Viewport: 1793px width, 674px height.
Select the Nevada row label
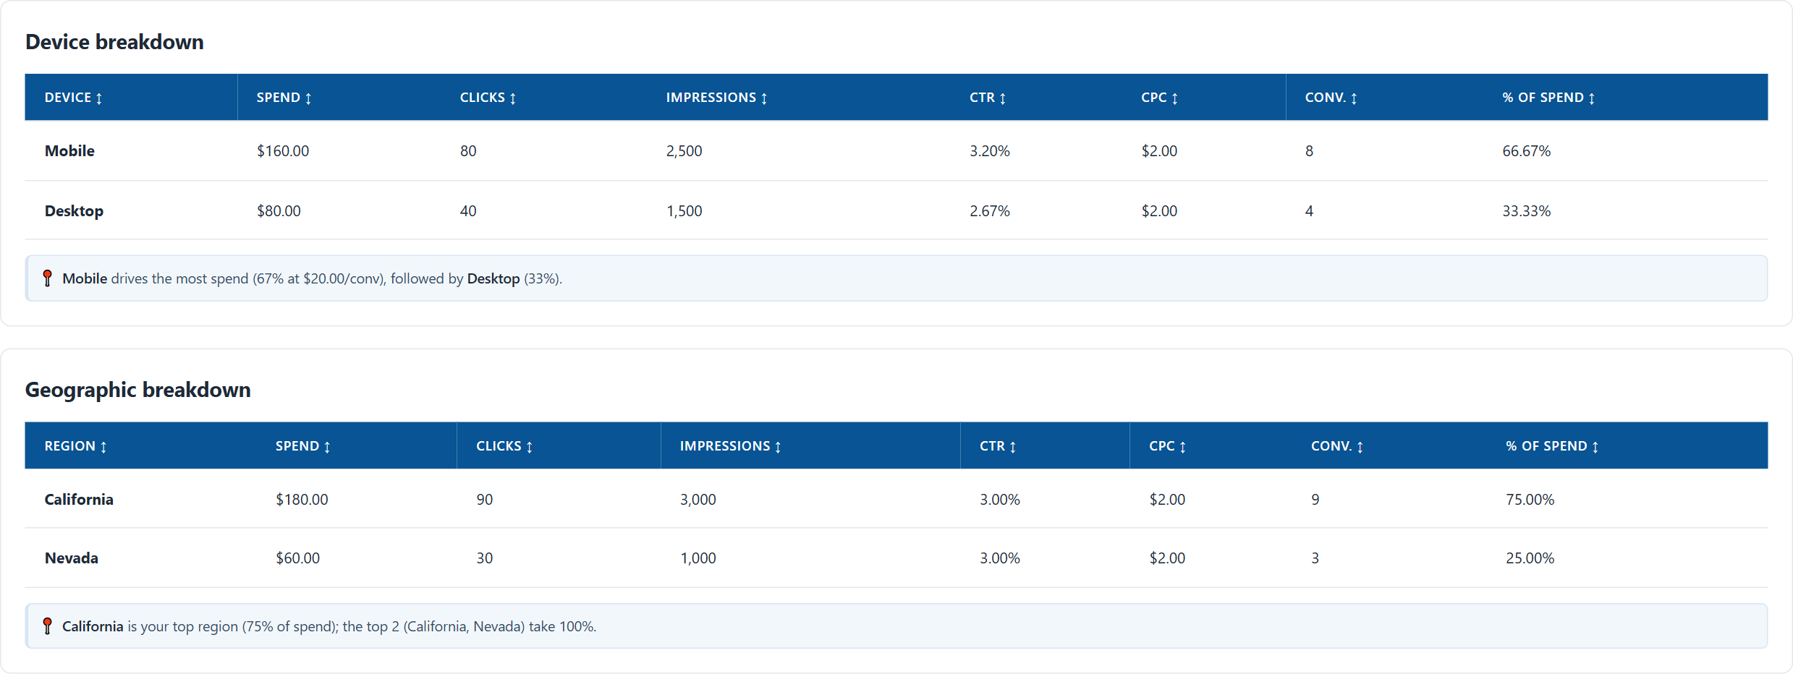click(72, 558)
